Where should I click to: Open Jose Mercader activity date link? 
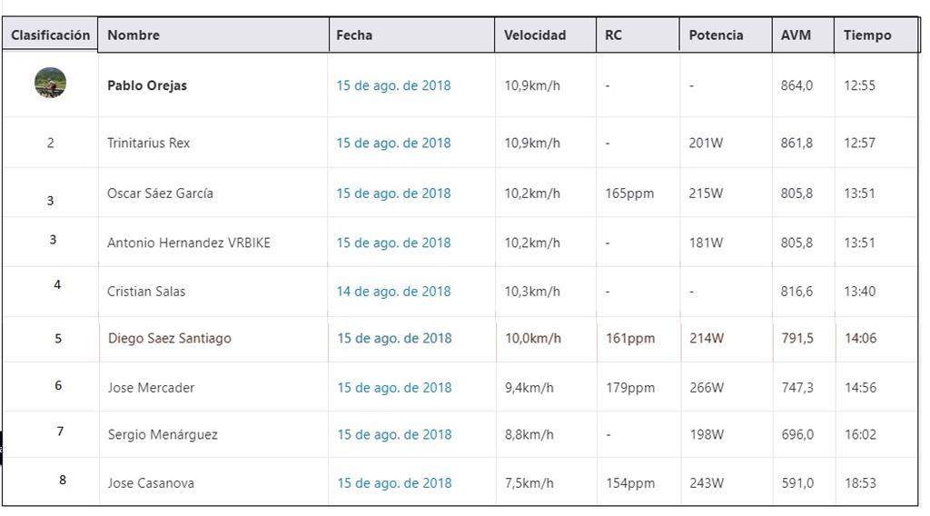[x=394, y=387]
